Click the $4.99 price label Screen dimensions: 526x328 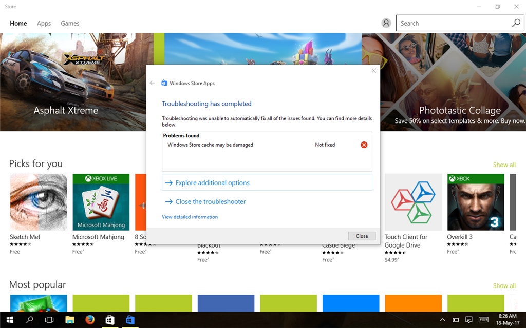(x=392, y=260)
